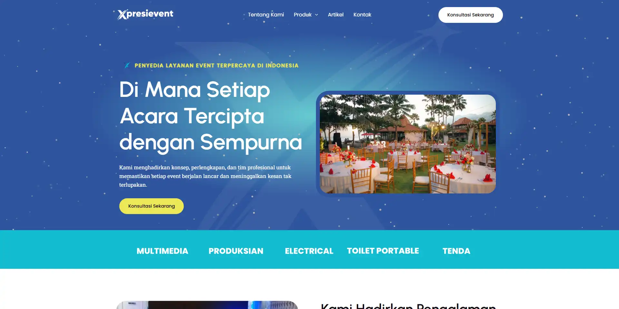Click the small X icon beside the tagline

pos(127,65)
